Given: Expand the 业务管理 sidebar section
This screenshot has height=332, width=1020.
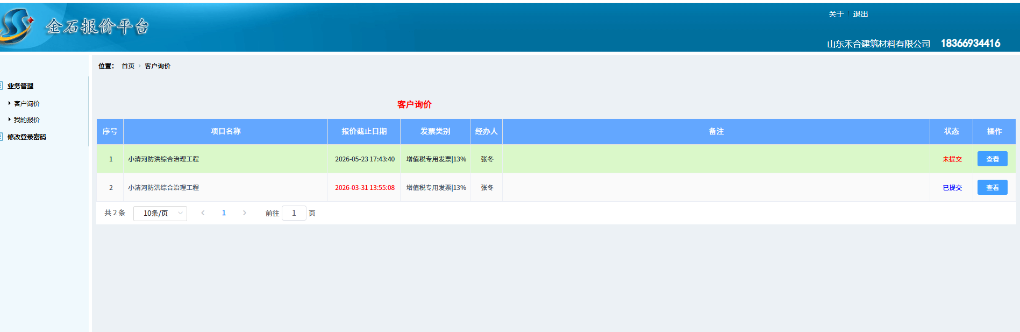Looking at the screenshot, I should coord(20,86).
